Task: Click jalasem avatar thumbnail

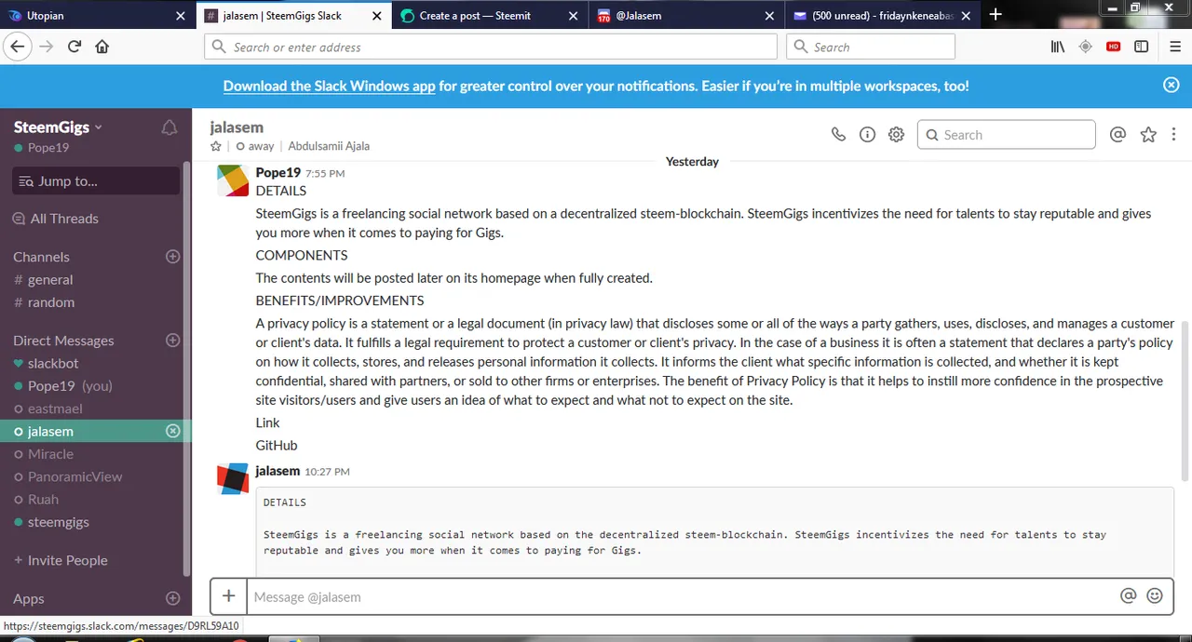Action: (x=233, y=479)
